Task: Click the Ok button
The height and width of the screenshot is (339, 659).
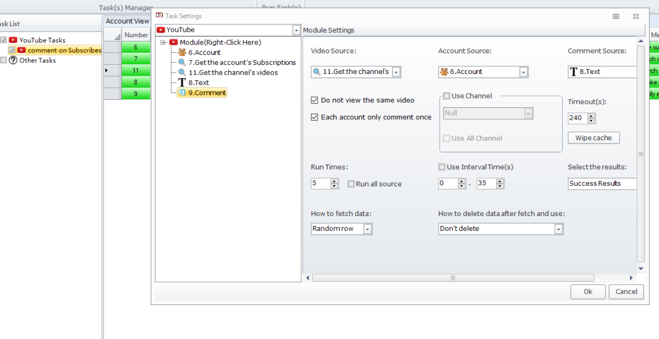Action: coord(588,291)
